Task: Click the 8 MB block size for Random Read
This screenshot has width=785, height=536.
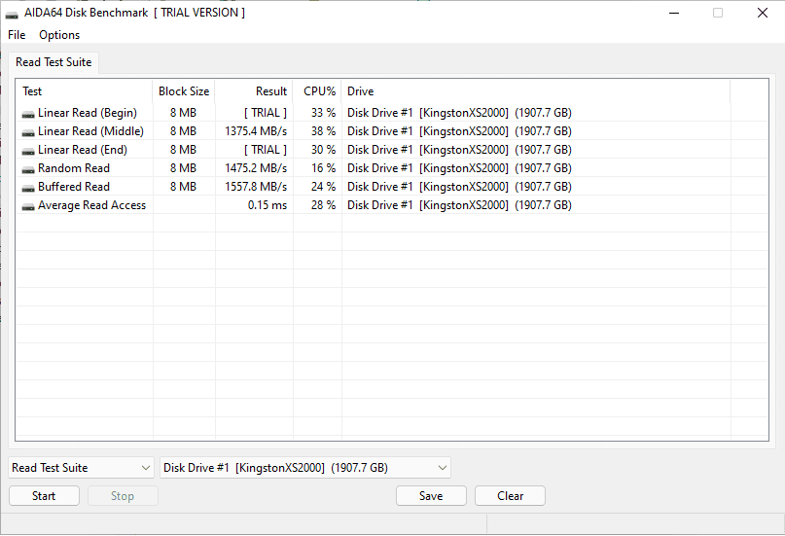Action: pyautogui.click(x=183, y=168)
